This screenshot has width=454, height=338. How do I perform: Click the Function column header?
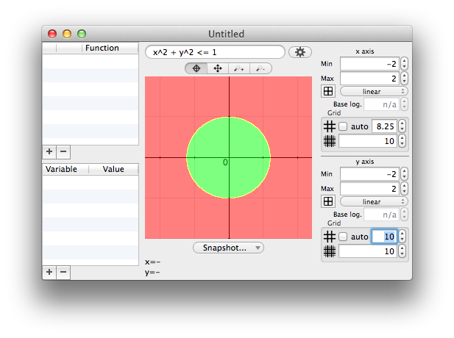coord(110,48)
